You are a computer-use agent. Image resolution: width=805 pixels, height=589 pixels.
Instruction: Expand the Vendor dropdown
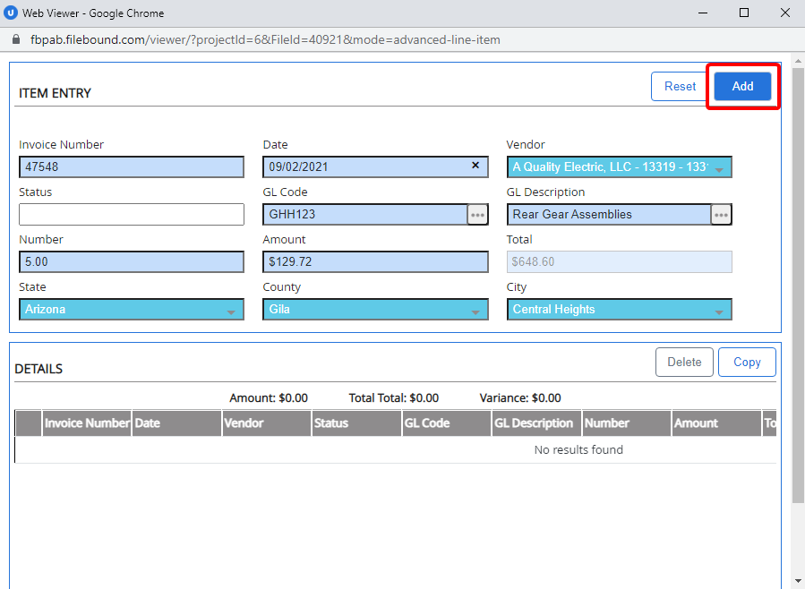(x=720, y=168)
